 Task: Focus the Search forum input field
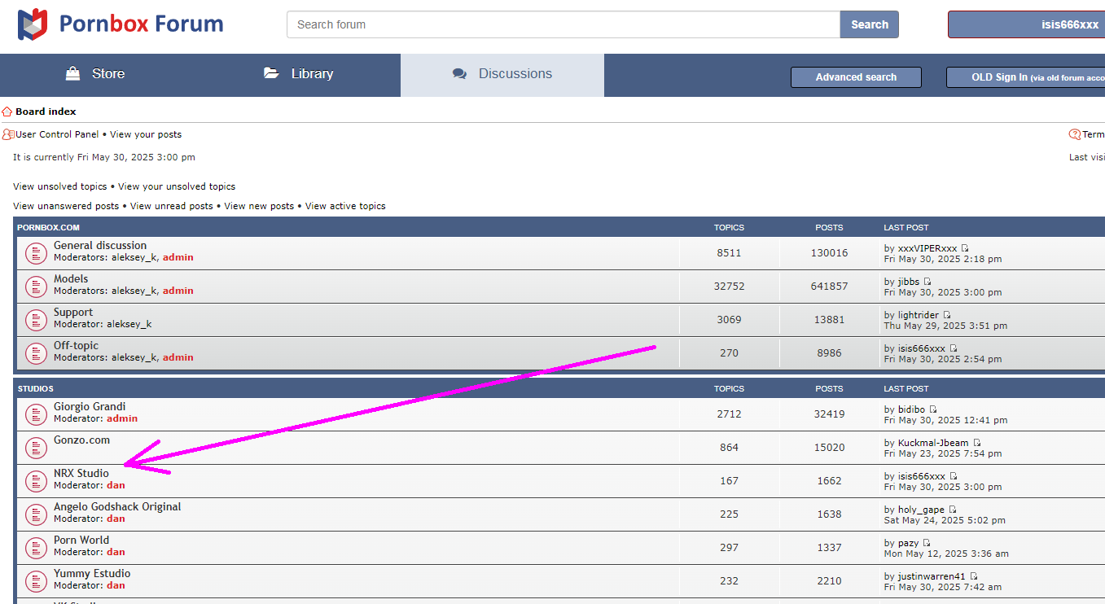point(563,24)
